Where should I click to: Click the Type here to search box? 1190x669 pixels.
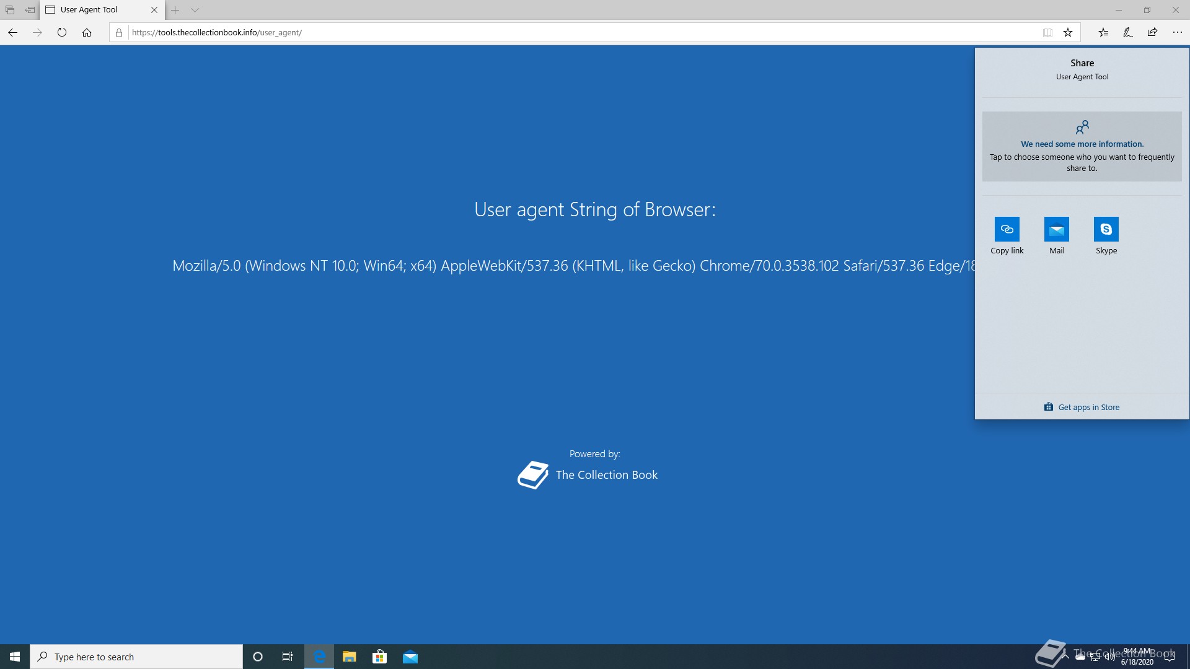click(136, 657)
